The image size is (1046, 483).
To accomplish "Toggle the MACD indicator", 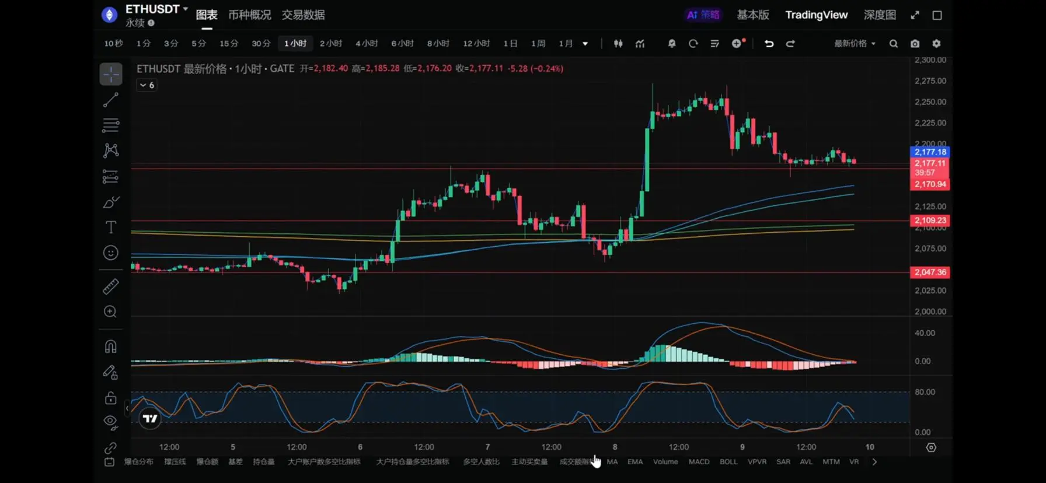I will (699, 462).
